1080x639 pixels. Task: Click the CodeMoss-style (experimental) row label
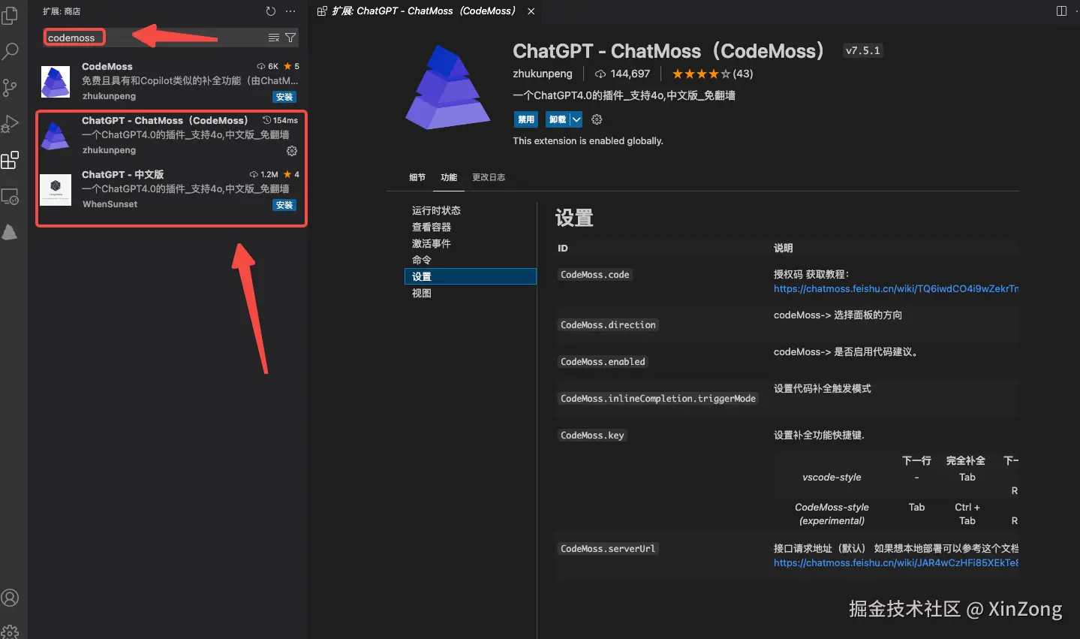click(832, 514)
